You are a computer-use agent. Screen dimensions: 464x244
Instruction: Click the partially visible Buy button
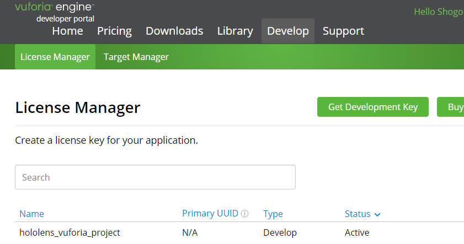[x=452, y=107]
